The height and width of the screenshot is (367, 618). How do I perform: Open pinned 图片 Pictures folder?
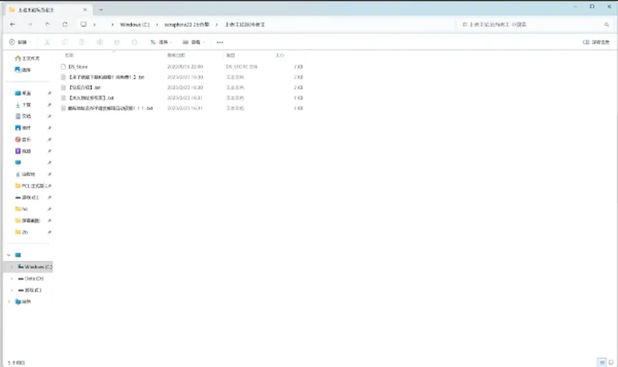click(x=23, y=128)
